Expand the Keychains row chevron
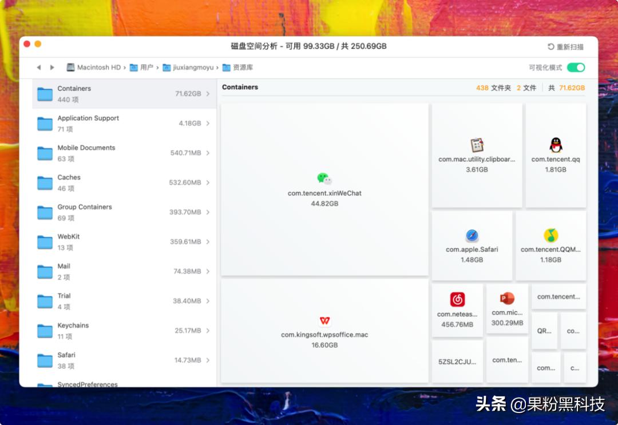 (208, 331)
